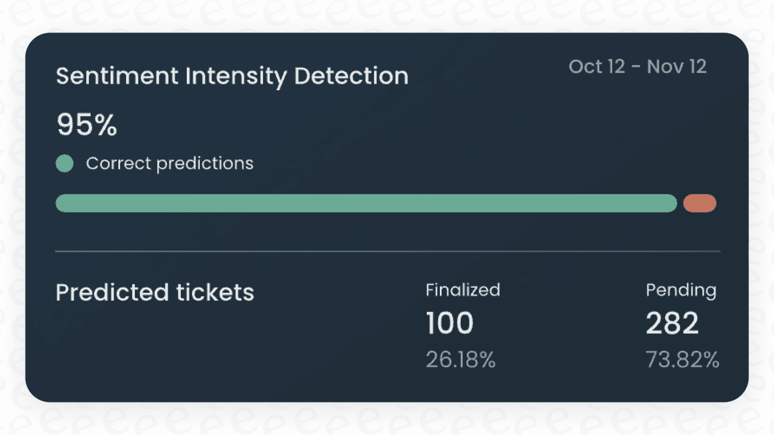Click the 73.82% pending percentage

tap(682, 360)
